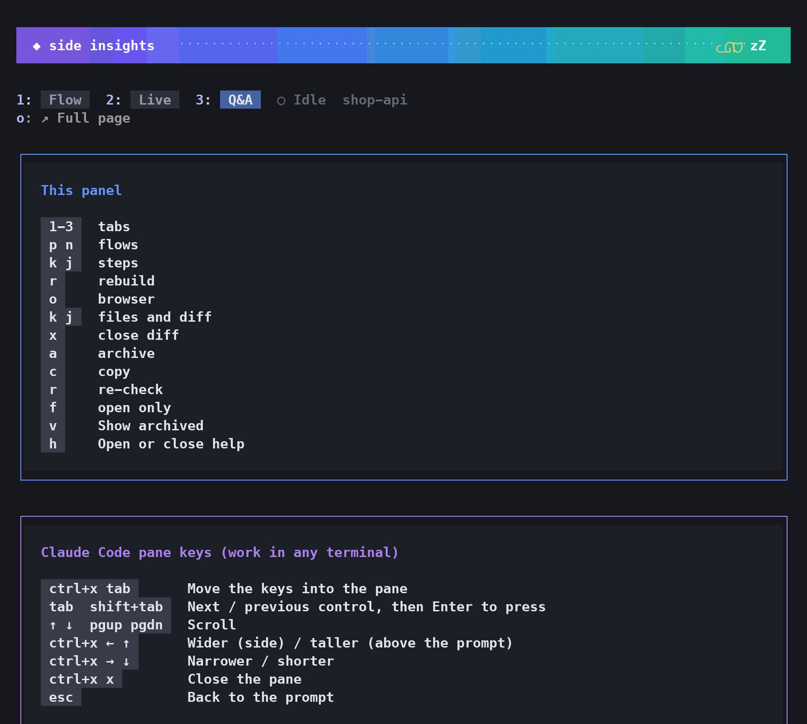Click the Idle status text
The image size is (807, 724).
pyautogui.click(x=310, y=100)
